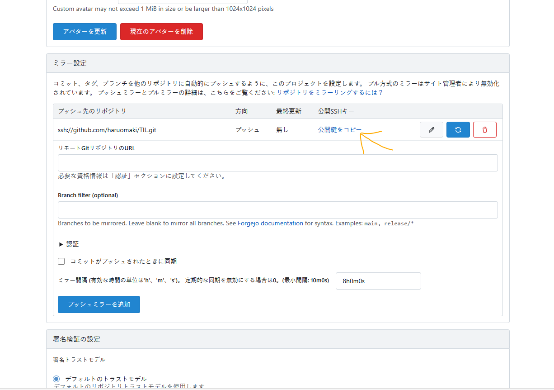Click the red trash delete mirror icon

point(484,130)
